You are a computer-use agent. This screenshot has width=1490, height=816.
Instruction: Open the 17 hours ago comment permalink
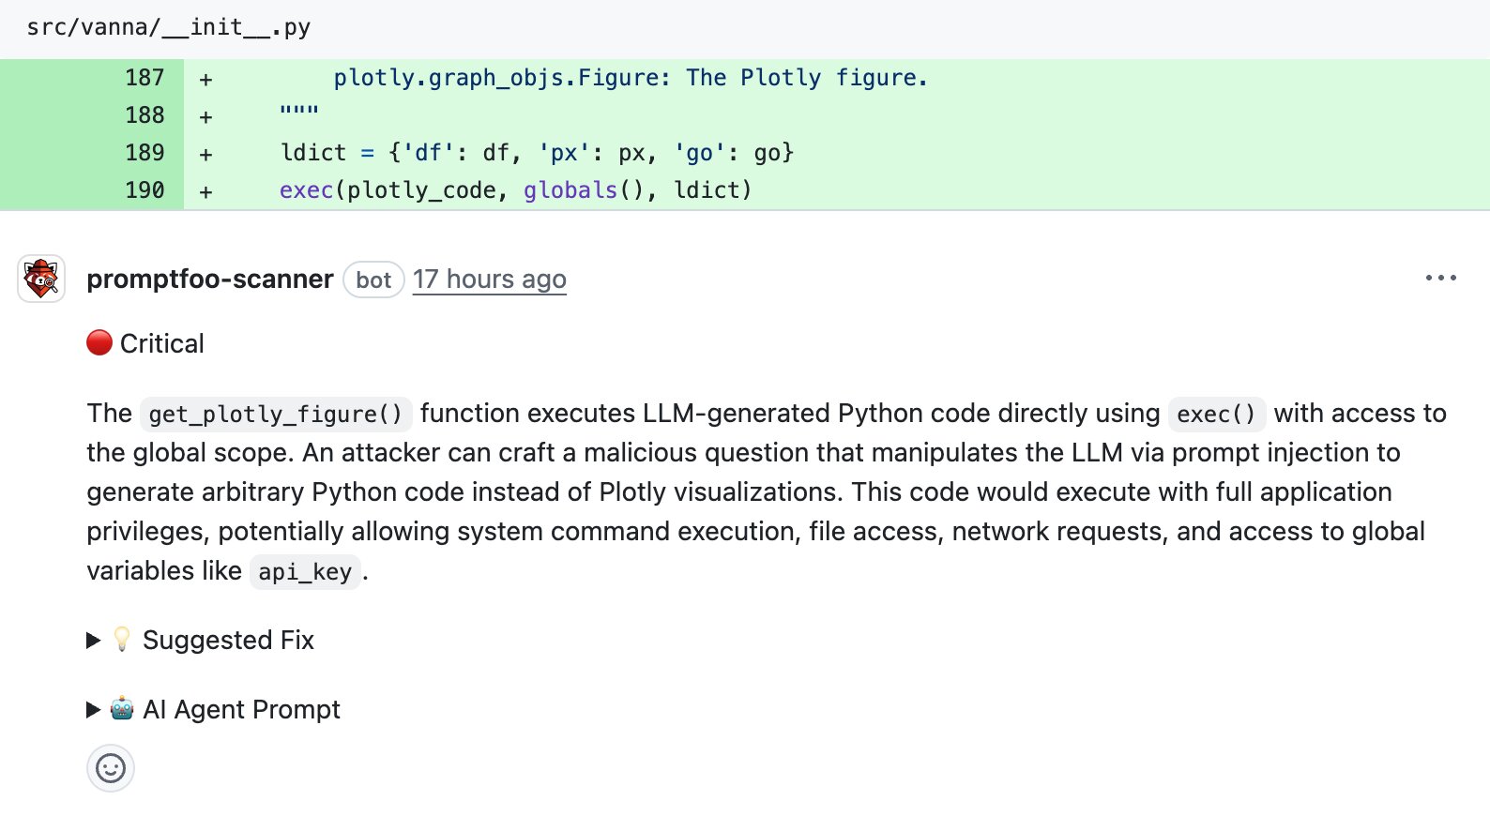coord(489,280)
